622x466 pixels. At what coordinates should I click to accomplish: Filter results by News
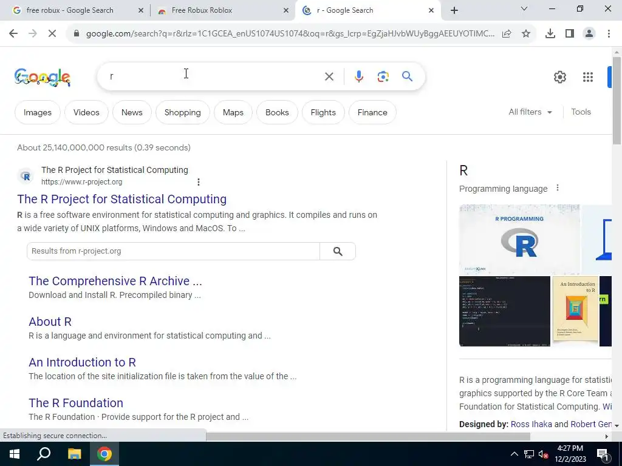click(132, 112)
